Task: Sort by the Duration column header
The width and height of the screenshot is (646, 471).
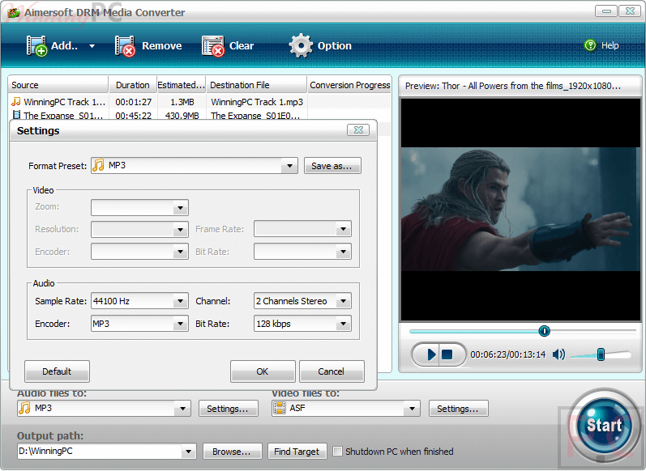Action: click(x=133, y=85)
